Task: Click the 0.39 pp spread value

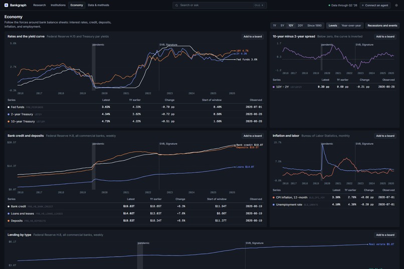Action: coord(324,87)
